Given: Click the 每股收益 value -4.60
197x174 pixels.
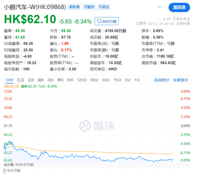Looking at the screenshot, I should (27, 56).
